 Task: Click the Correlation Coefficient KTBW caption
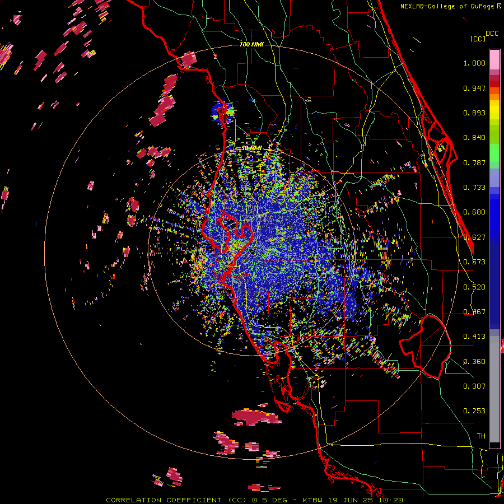[254, 500]
